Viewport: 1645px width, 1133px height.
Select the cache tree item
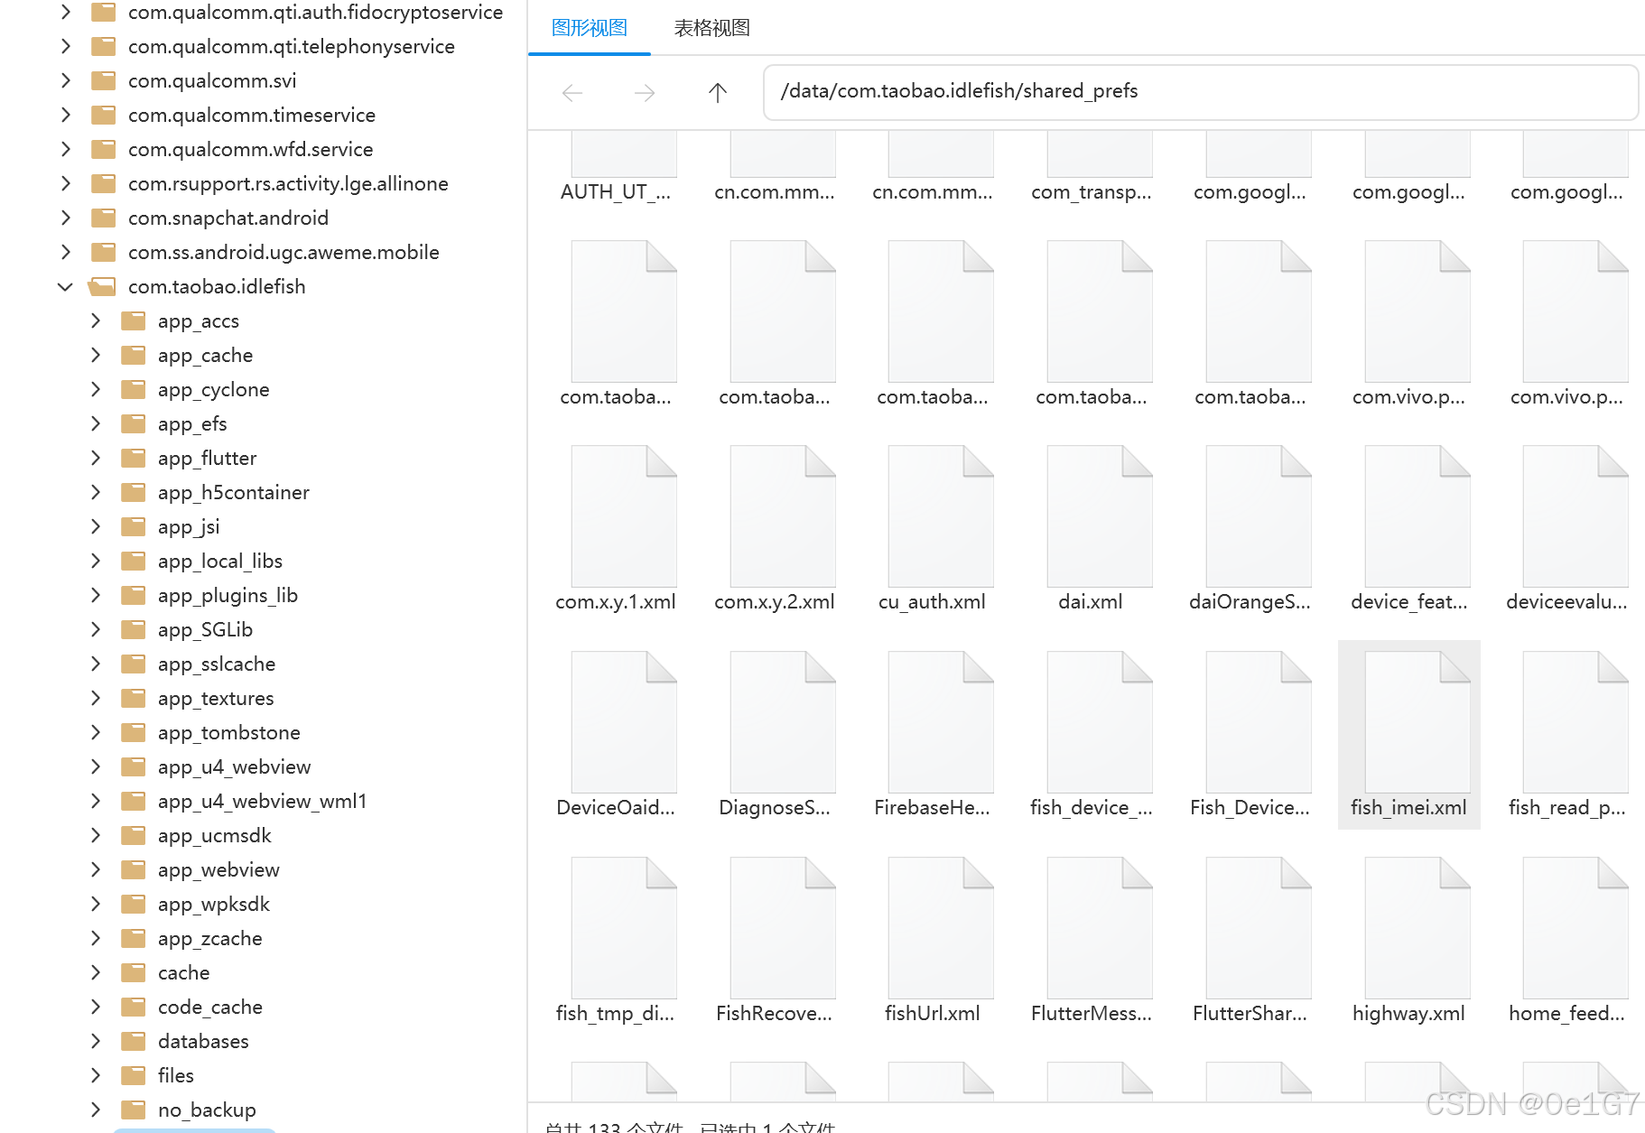click(x=183, y=973)
